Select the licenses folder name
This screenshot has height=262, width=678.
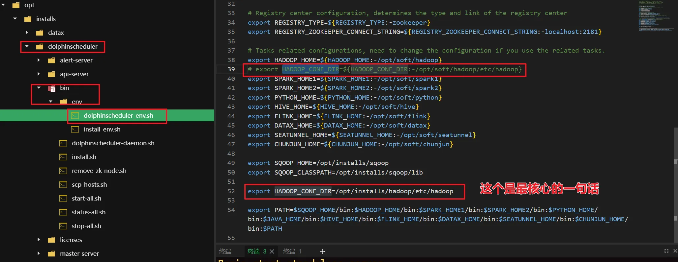point(71,240)
